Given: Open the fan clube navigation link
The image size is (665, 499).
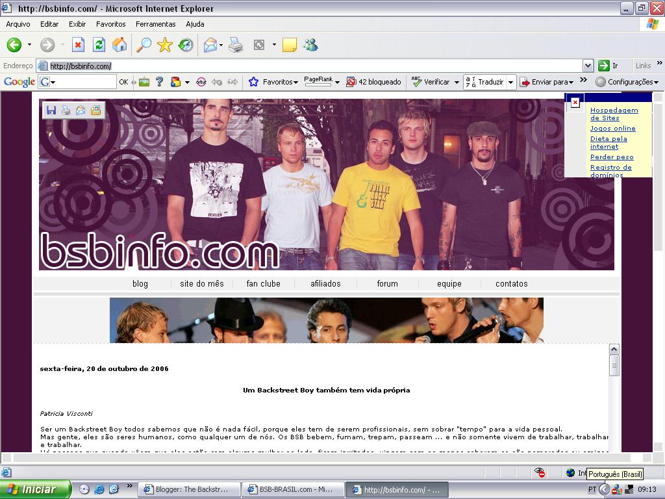Looking at the screenshot, I should coord(264,283).
